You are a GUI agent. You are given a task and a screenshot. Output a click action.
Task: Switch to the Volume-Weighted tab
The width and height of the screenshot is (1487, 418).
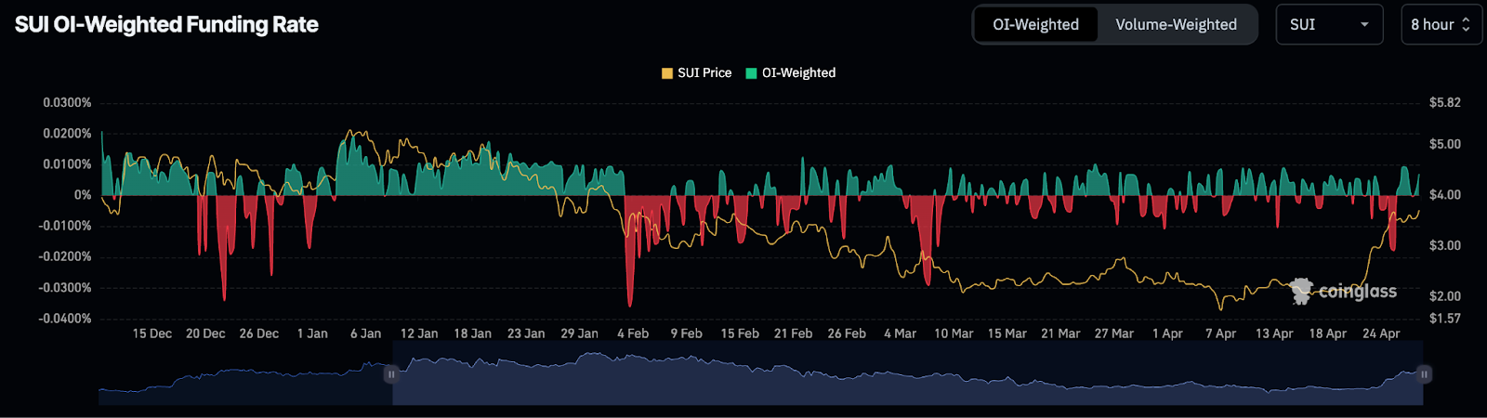pyautogui.click(x=1176, y=25)
